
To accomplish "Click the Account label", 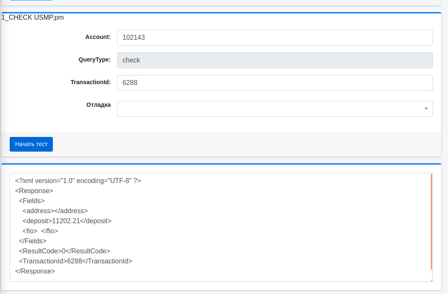I will pyautogui.click(x=98, y=37).
